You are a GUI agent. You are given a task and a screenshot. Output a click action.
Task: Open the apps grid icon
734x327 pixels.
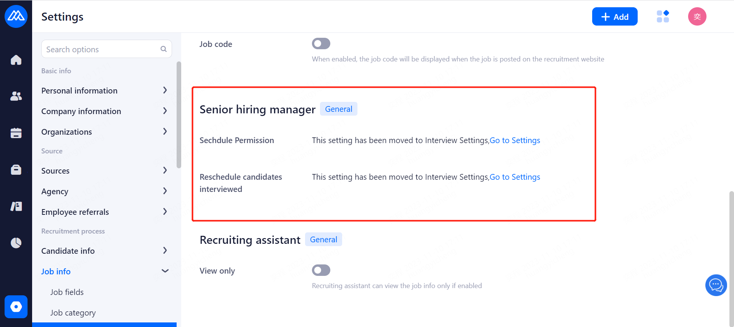tap(663, 16)
